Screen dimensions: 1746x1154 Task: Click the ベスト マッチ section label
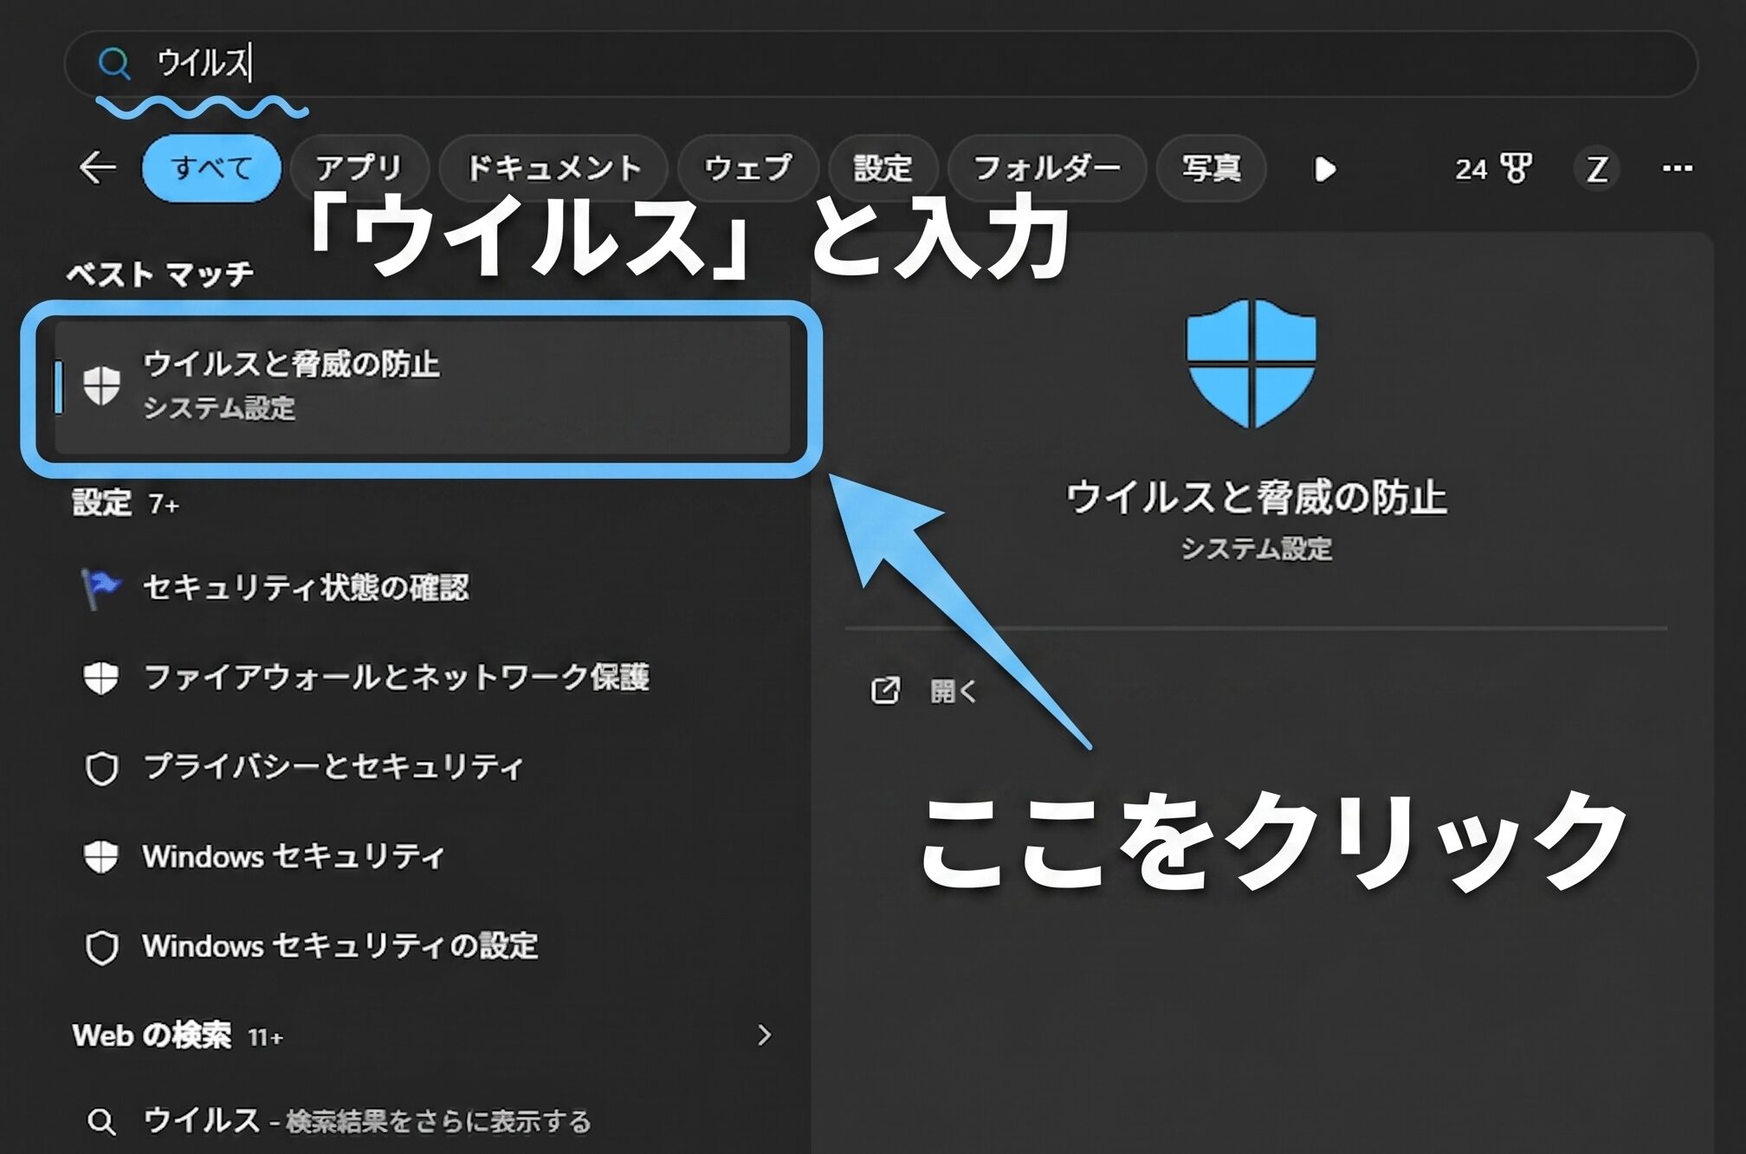tap(161, 274)
